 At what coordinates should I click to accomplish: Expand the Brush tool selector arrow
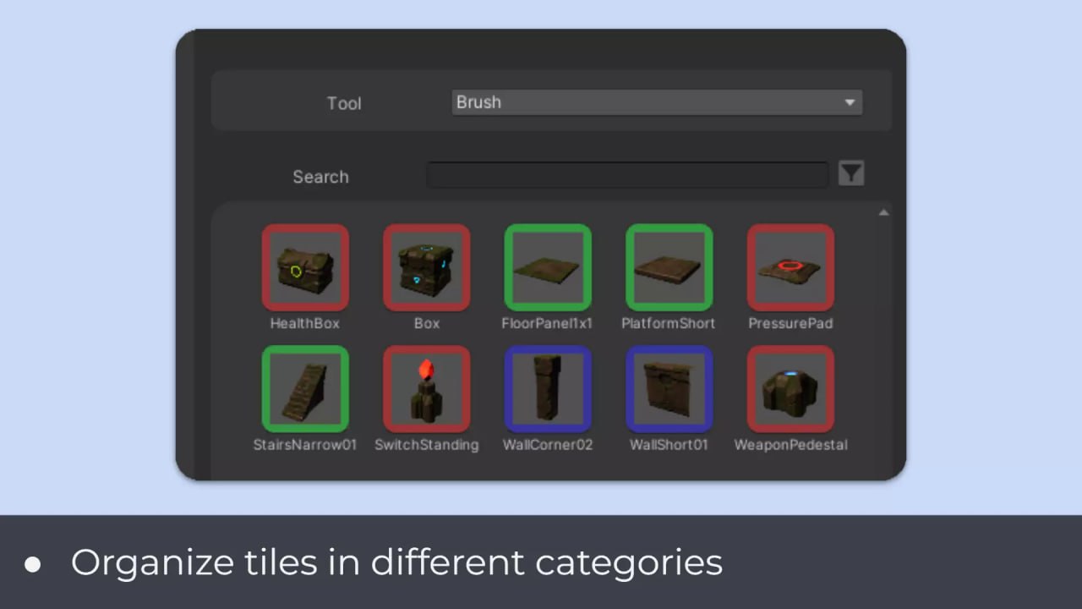[850, 102]
